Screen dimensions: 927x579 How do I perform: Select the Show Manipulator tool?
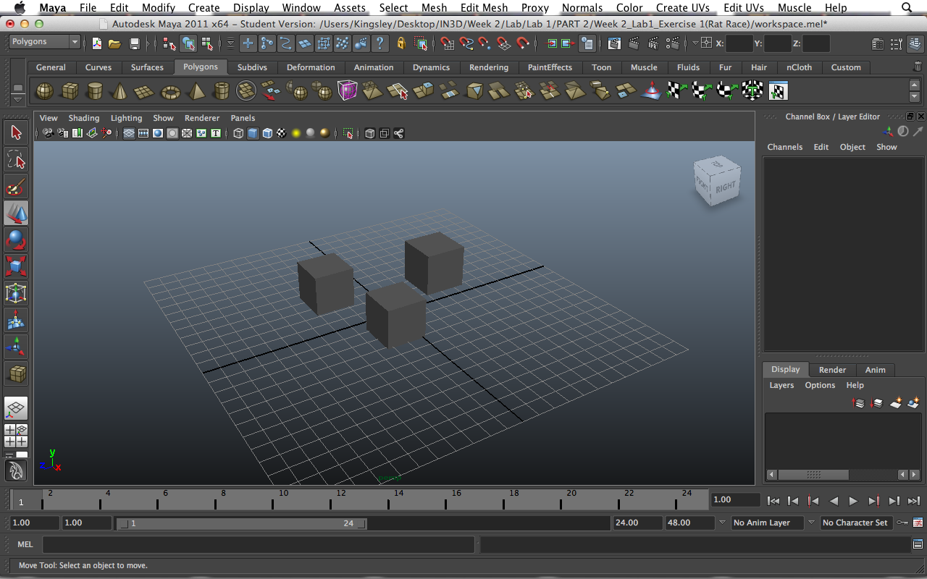pos(16,347)
